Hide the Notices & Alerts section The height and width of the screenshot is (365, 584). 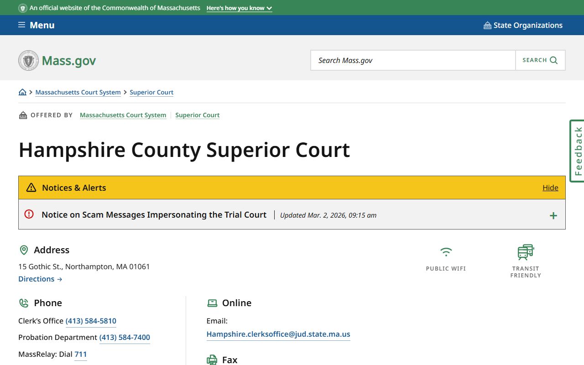pyautogui.click(x=550, y=188)
